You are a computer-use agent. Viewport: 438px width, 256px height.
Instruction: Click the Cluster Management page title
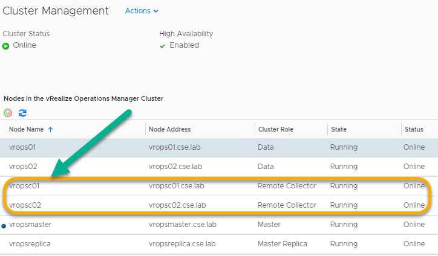point(56,11)
